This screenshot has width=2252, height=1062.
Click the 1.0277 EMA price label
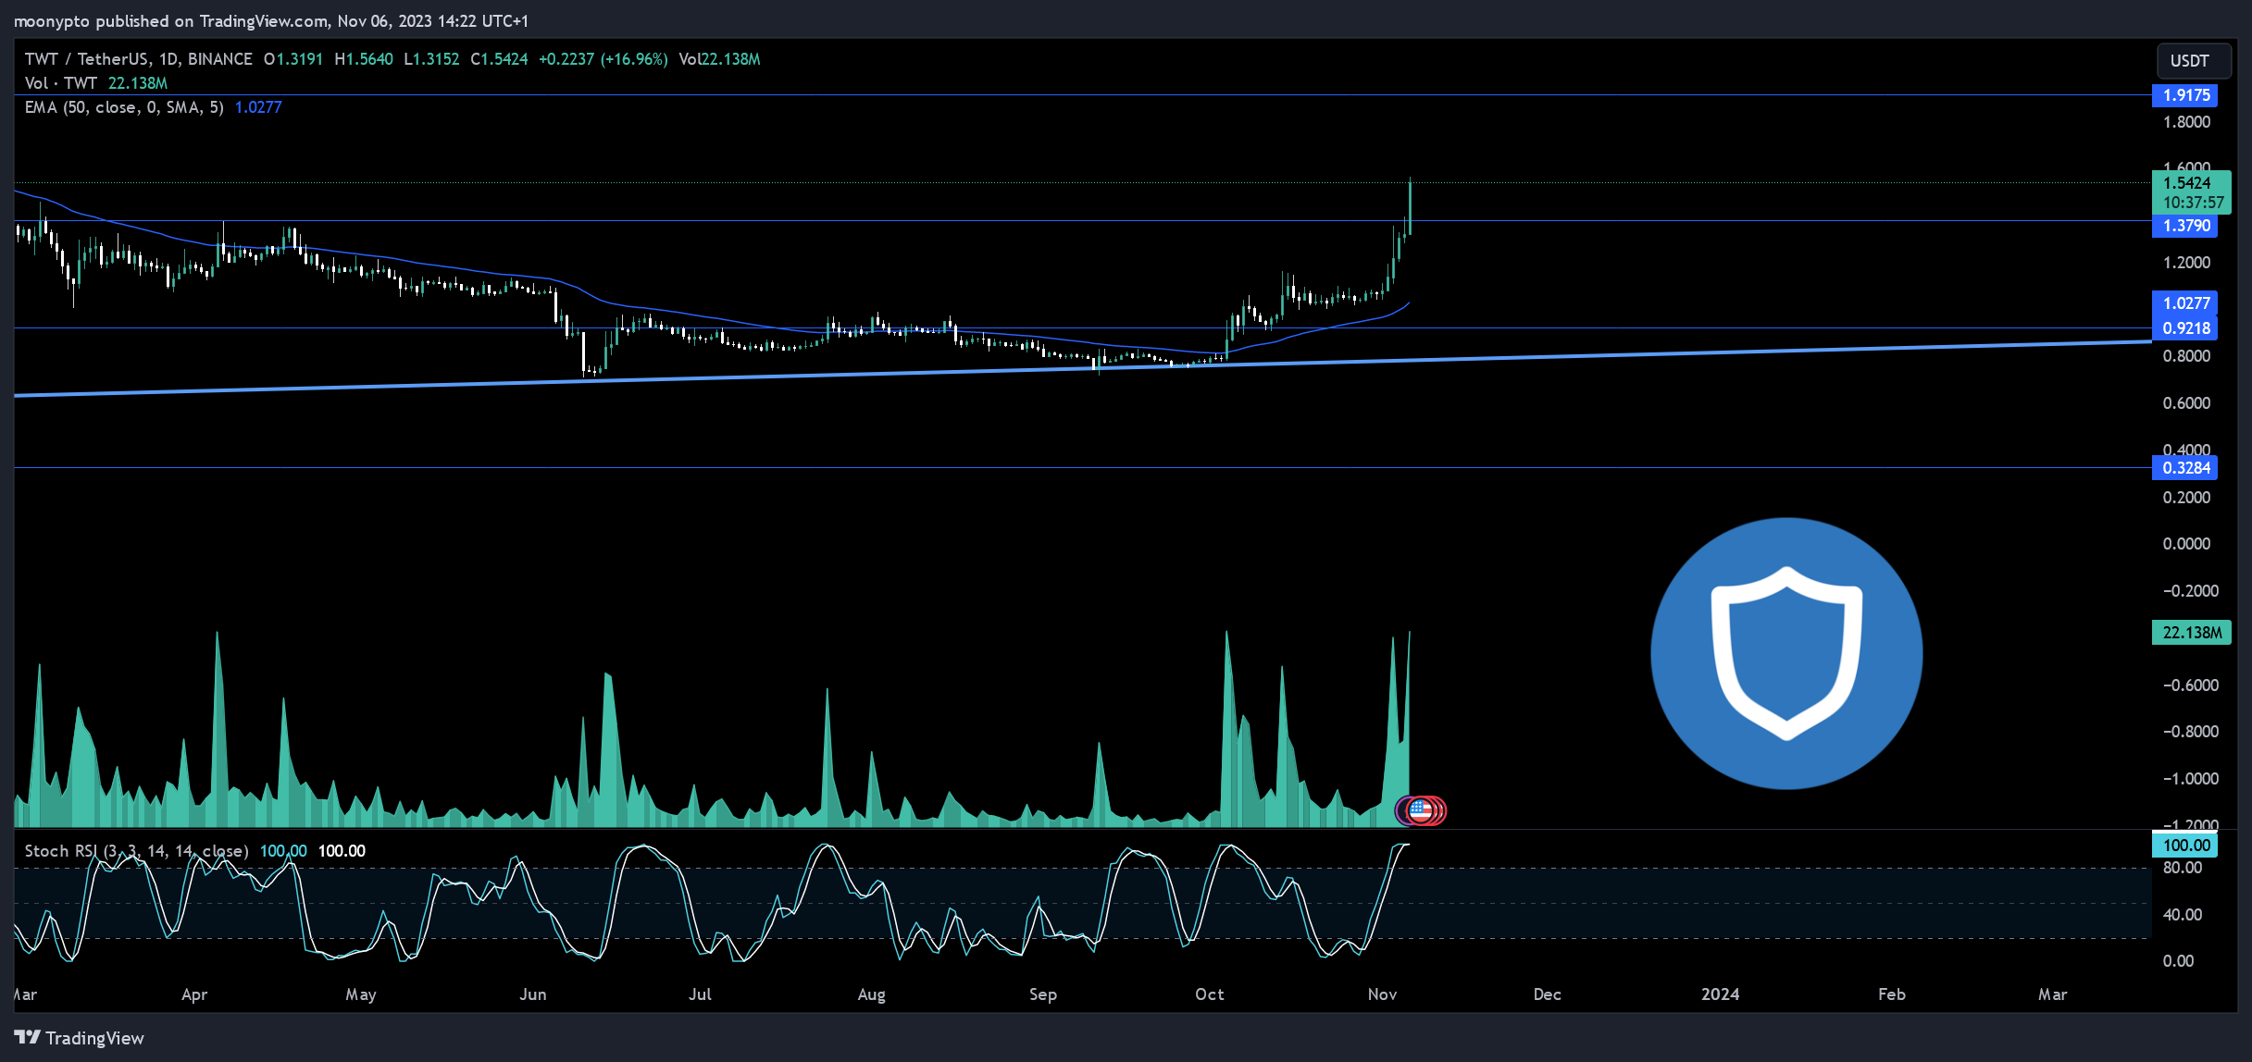[2185, 303]
